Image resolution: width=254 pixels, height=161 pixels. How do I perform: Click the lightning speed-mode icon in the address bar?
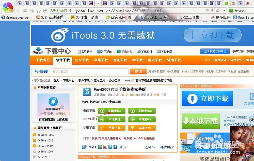pyautogui.click(x=212, y=11)
